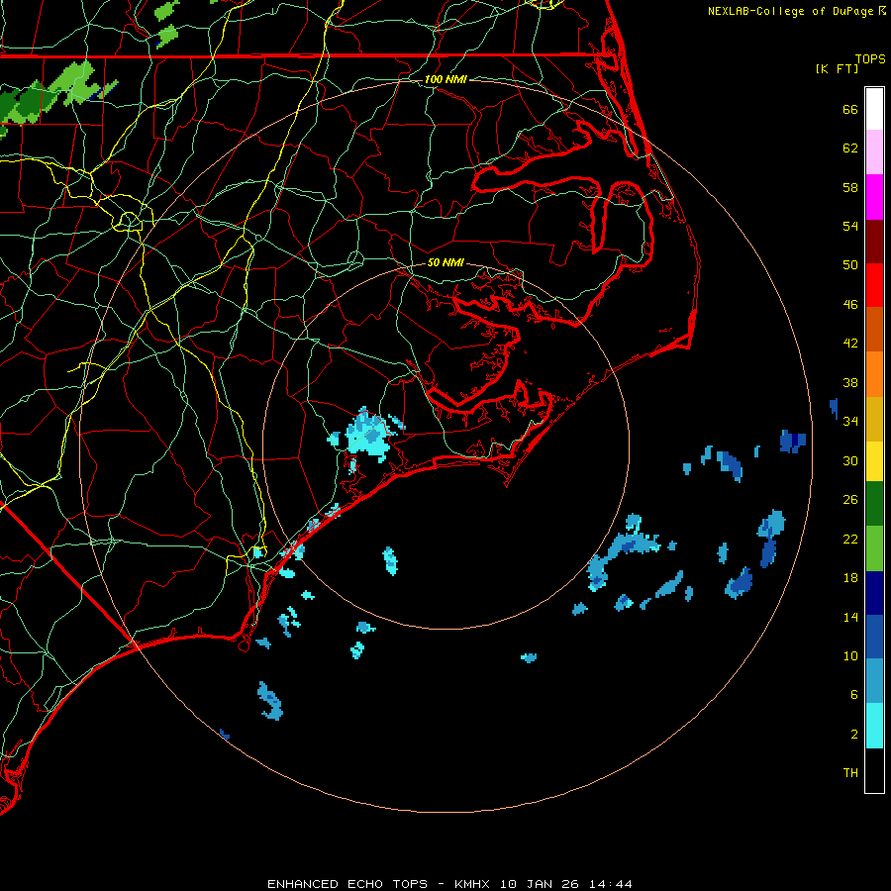This screenshot has width=891, height=891.
Task: Select the dark orange legend swatch
Action: point(874,330)
